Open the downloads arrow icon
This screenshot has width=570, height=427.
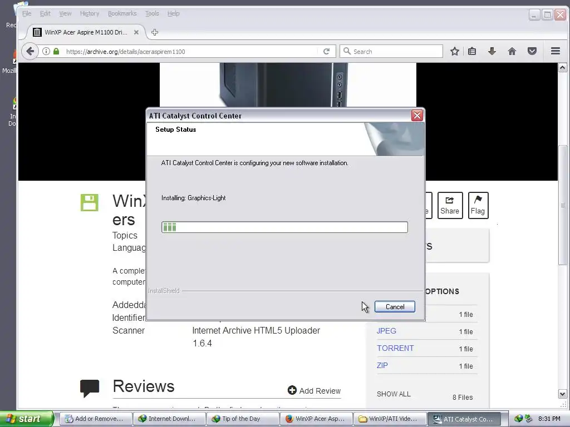point(492,51)
